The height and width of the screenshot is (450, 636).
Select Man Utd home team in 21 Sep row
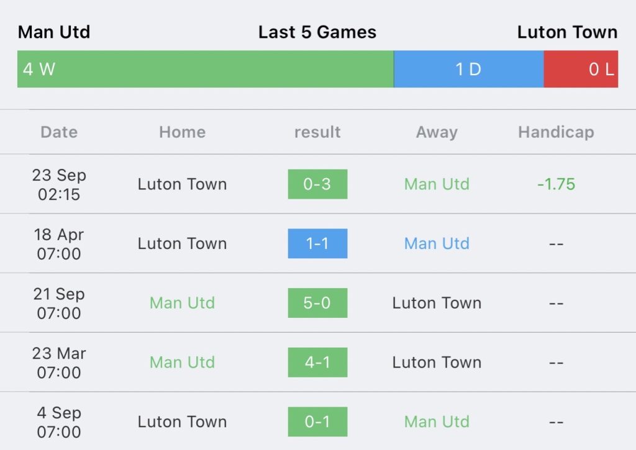[182, 303]
